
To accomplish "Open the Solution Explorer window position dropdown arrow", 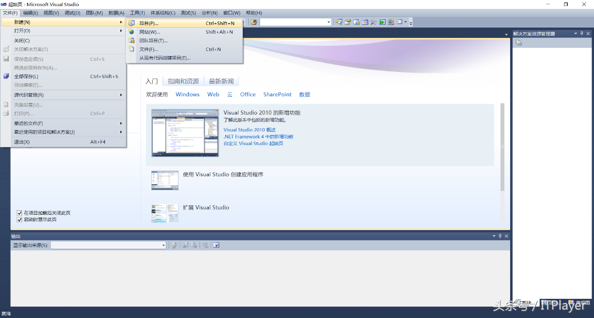I will (x=576, y=34).
